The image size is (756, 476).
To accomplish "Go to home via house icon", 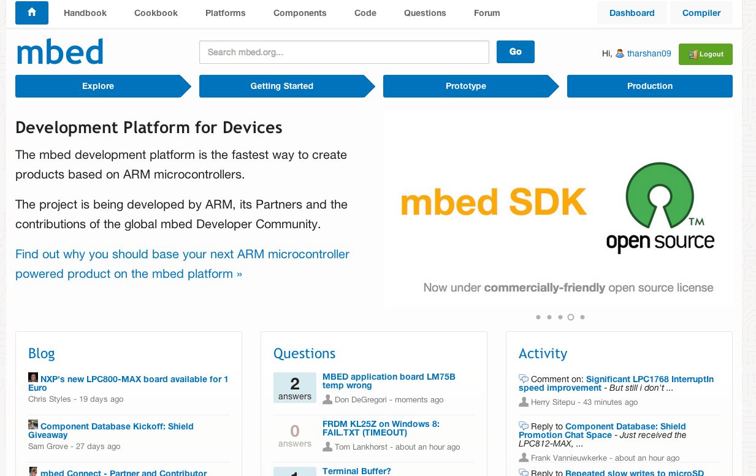I will [31, 12].
